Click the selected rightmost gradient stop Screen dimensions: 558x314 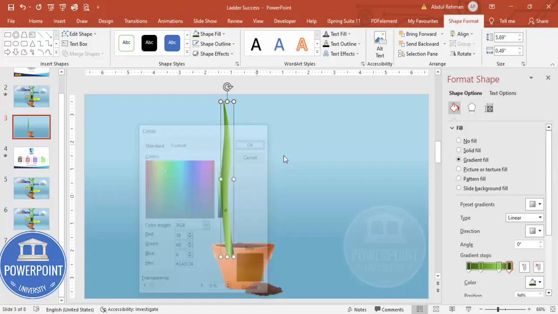click(x=509, y=267)
